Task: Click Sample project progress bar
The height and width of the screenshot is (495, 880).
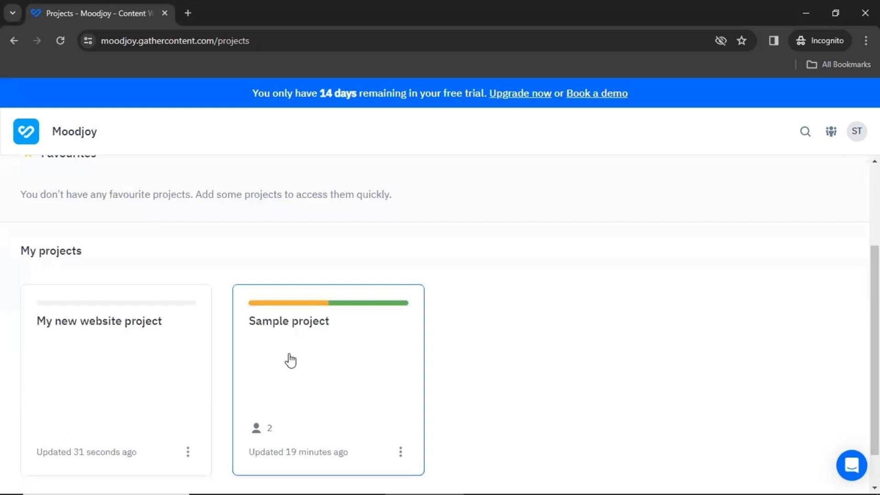Action: click(x=328, y=303)
